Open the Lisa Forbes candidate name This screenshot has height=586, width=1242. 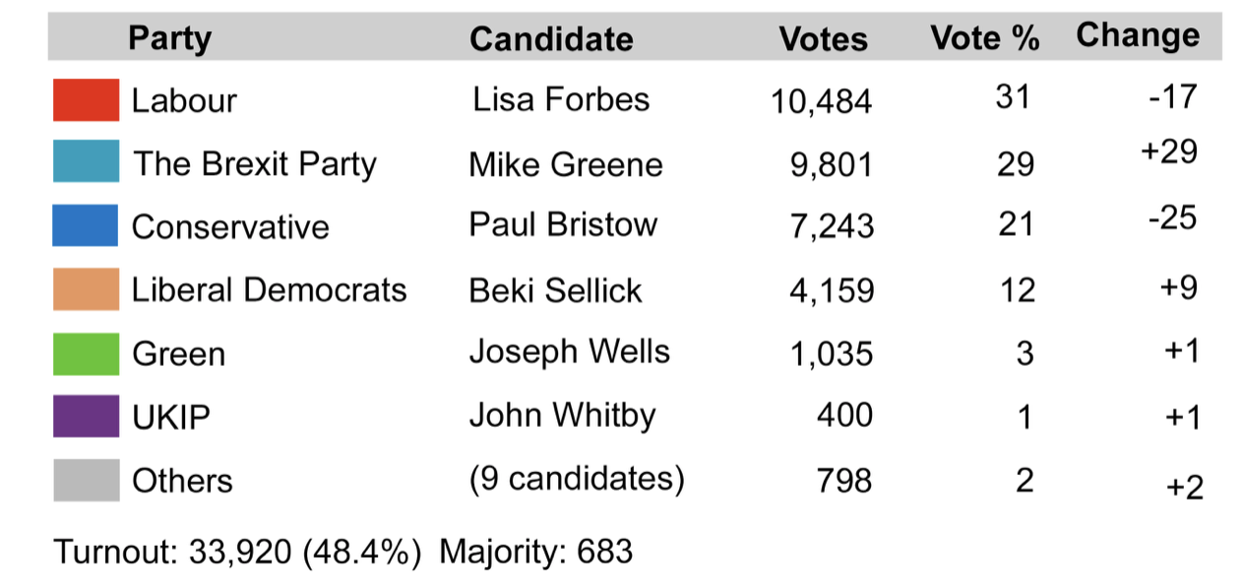coord(561,99)
